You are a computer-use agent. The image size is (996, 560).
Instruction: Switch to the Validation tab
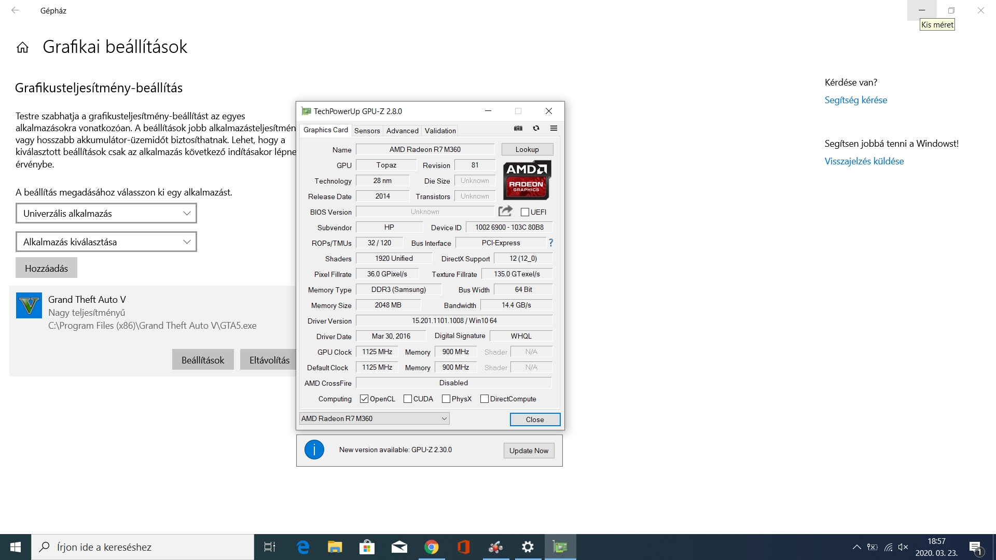pos(440,131)
